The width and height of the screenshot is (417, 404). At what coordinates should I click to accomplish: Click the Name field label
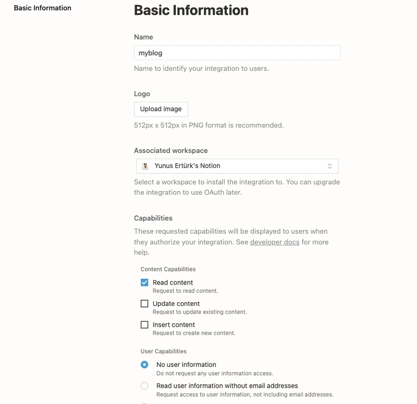pos(143,37)
